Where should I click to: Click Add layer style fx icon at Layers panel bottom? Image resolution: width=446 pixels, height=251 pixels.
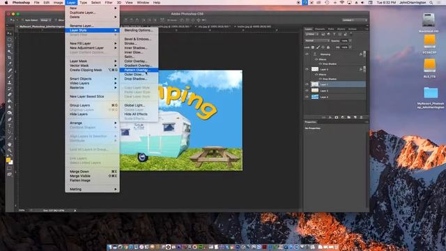[x=330, y=117]
